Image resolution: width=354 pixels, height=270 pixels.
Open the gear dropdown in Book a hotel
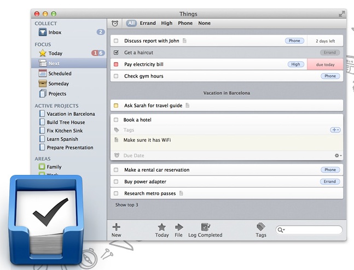click(x=338, y=155)
